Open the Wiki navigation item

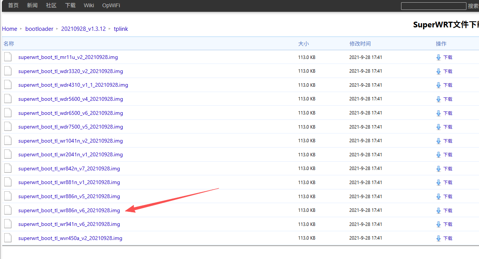89,5
